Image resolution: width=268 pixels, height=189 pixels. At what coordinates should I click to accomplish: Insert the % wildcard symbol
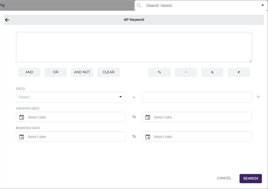159,72
